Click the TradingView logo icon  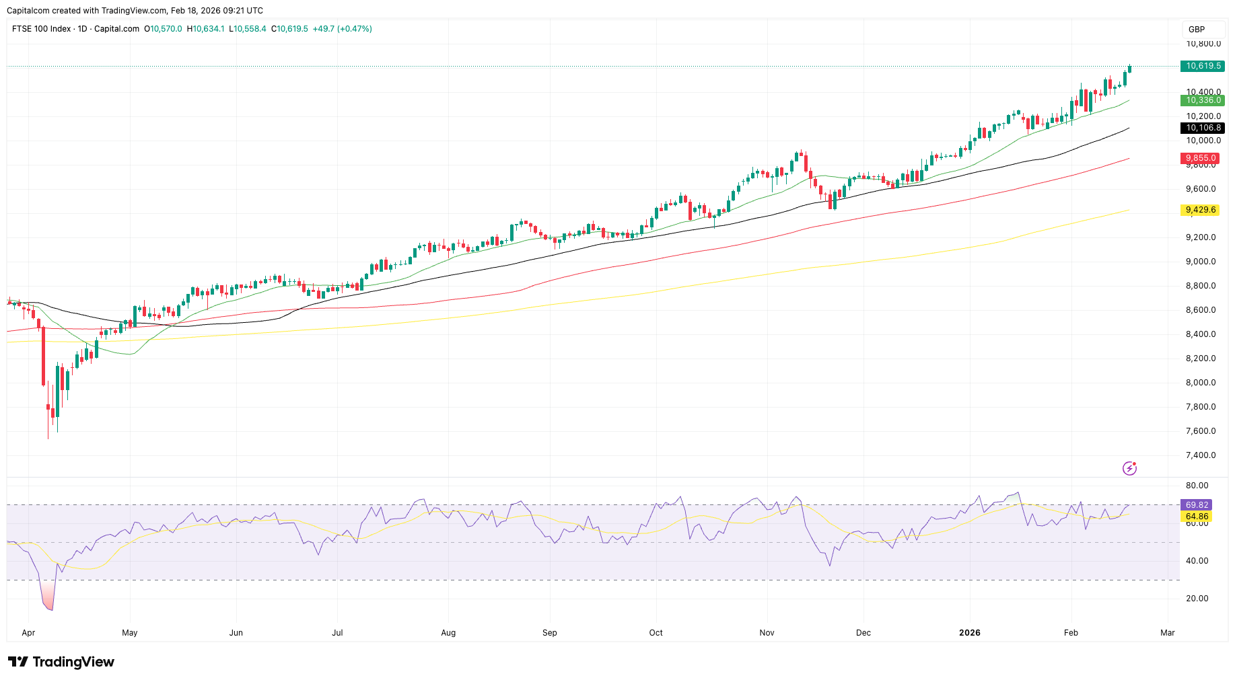point(18,662)
